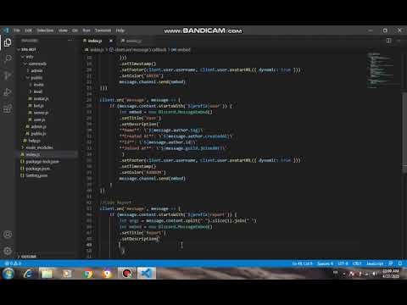
Task: Open notifications bell in status bar
Action: coord(400,263)
